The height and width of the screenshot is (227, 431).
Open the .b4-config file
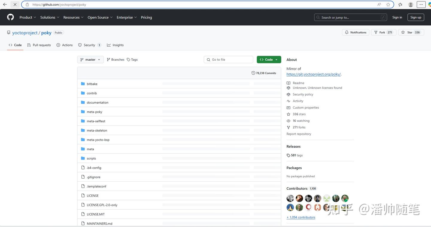coord(94,168)
